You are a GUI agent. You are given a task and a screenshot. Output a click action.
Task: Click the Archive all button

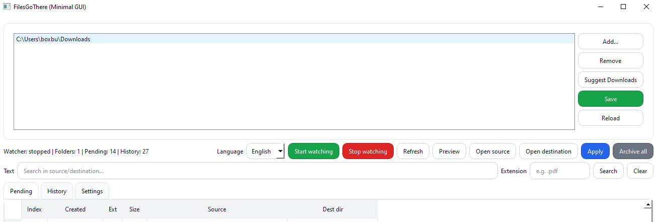coord(633,151)
